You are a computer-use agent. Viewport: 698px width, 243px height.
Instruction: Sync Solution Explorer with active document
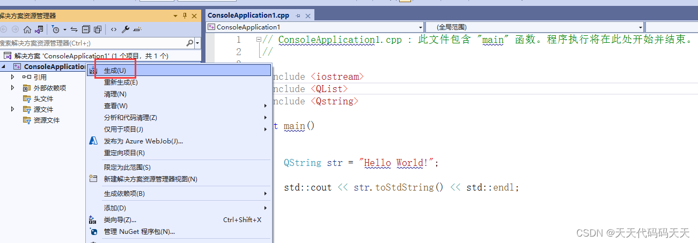[x=75, y=29]
